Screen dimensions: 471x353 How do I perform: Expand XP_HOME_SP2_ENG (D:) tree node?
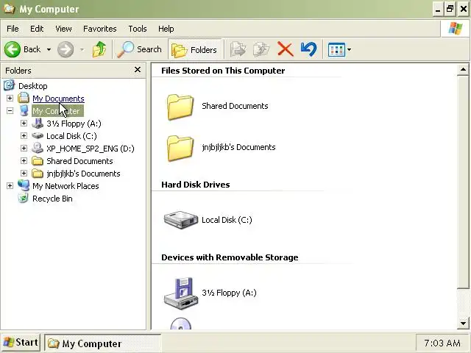(x=24, y=149)
